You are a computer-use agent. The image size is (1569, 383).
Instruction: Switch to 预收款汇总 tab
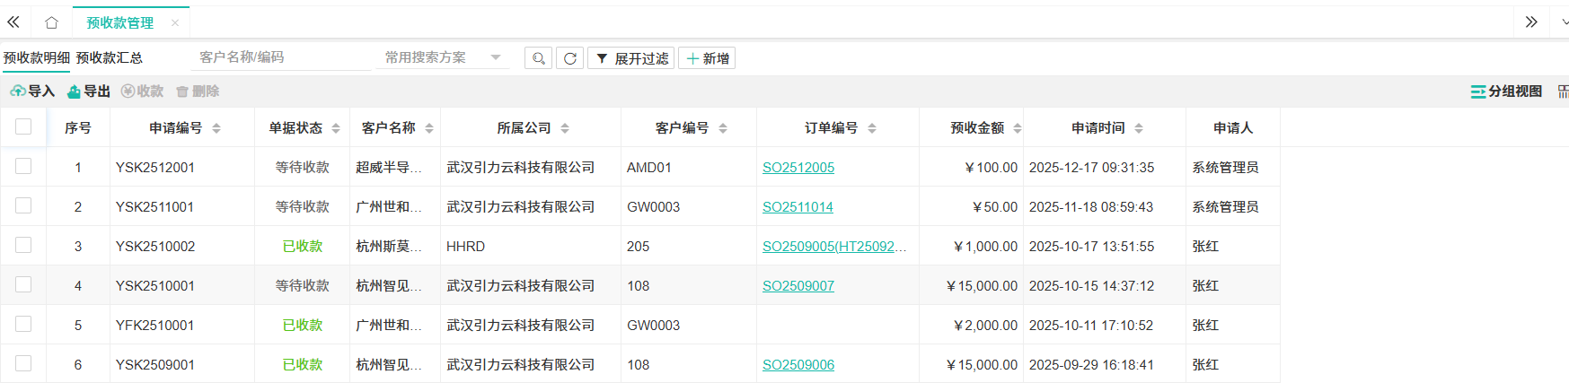(109, 57)
